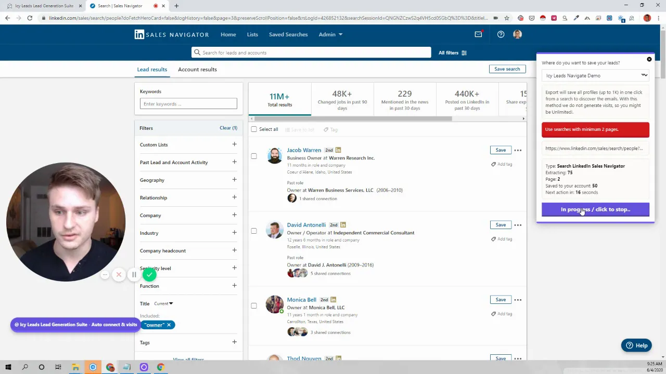Image resolution: width=666 pixels, height=374 pixels.
Task: Expand the Company filter
Action: pyautogui.click(x=234, y=215)
